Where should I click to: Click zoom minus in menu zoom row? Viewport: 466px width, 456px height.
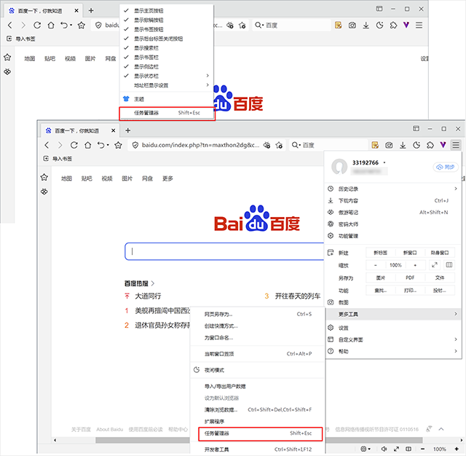click(376, 265)
